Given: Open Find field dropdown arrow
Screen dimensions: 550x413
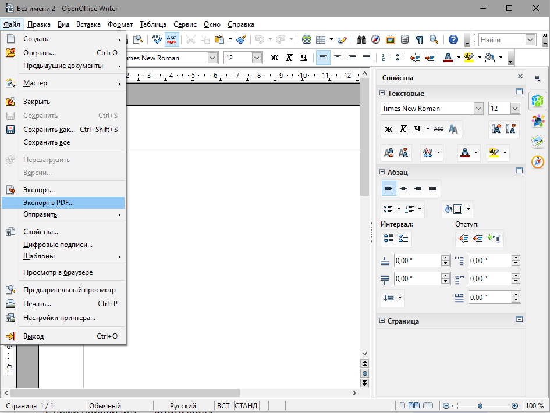Looking at the screenshot, I should 530,40.
